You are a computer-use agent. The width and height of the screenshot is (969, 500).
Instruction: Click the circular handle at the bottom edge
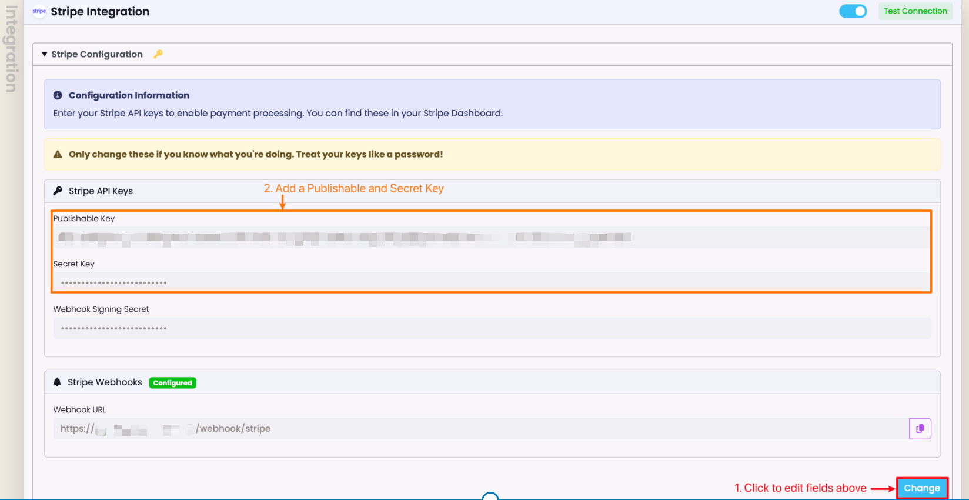pyautogui.click(x=490, y=496)
